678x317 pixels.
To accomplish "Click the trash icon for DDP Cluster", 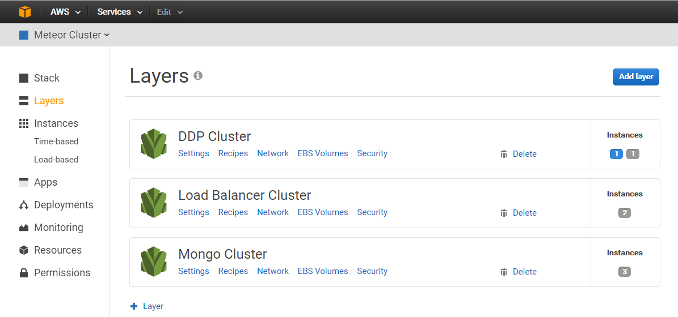I will coord(504,154).
